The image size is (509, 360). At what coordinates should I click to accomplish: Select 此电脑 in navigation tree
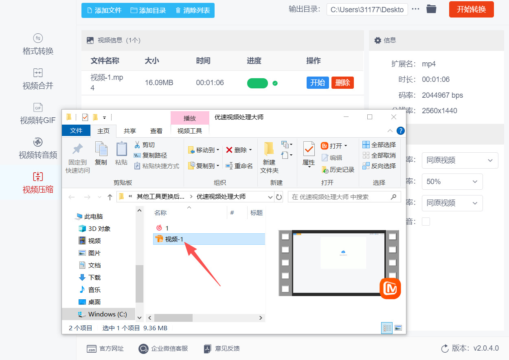point(89,216)
